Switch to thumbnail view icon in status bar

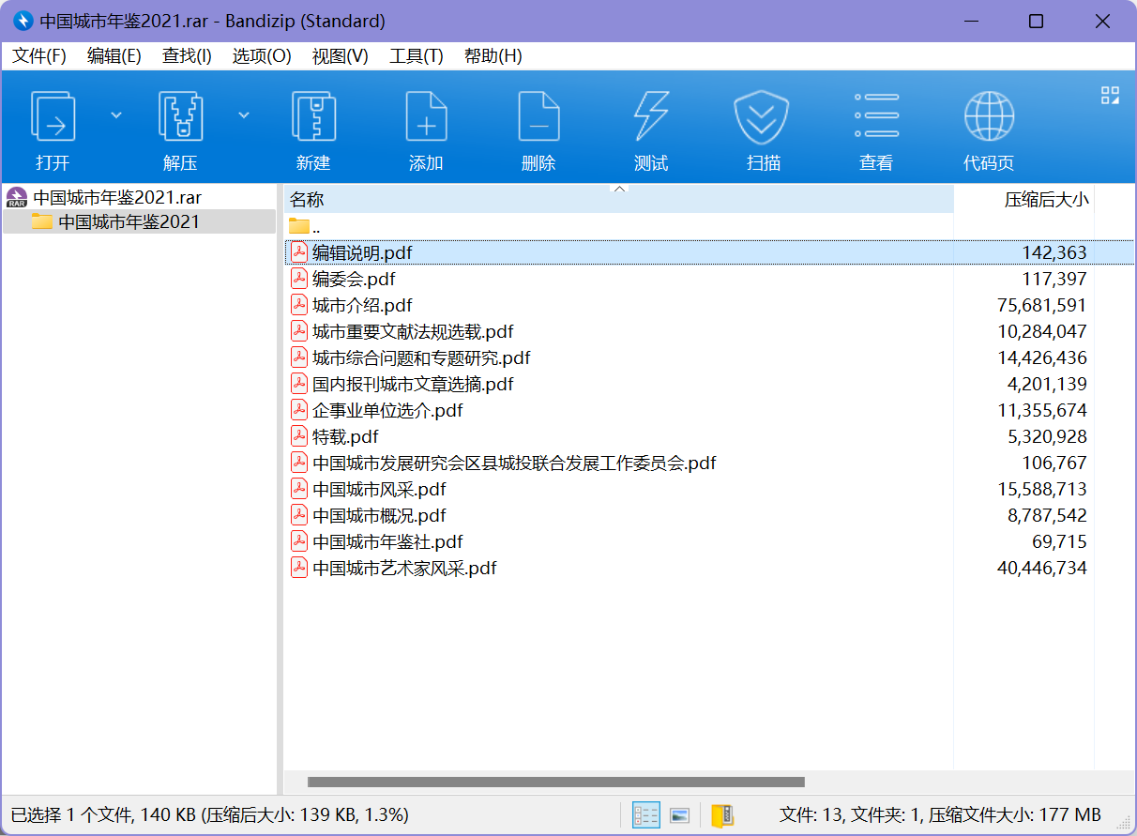coord(680,814)
